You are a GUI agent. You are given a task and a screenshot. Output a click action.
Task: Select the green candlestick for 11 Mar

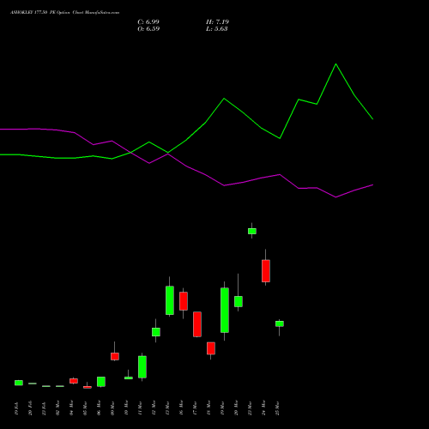point(142,367)
